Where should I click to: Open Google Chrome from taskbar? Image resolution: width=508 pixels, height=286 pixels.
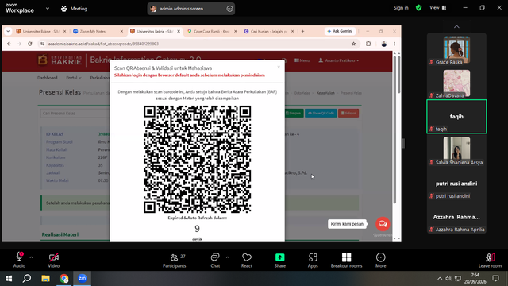coord(63,279)
